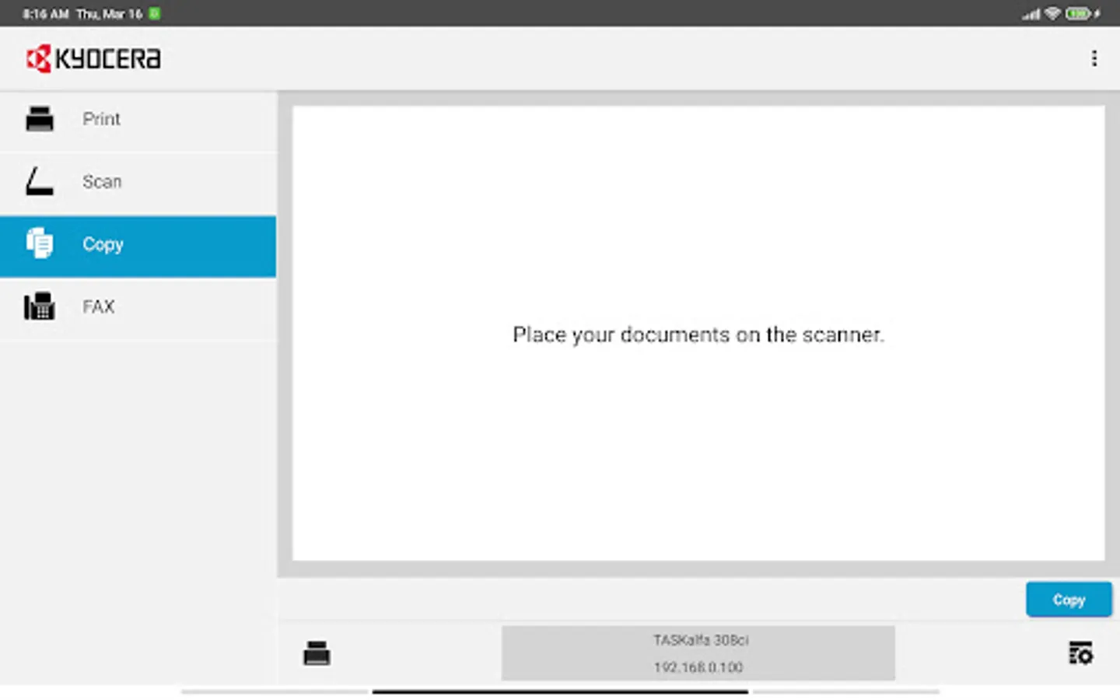The width and height of the screenshot is (1120, 700).
Task: Open the Scan menu item
Action: click(138, 183)
